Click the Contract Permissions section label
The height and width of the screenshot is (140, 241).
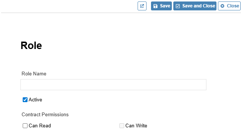click(45, 114)
